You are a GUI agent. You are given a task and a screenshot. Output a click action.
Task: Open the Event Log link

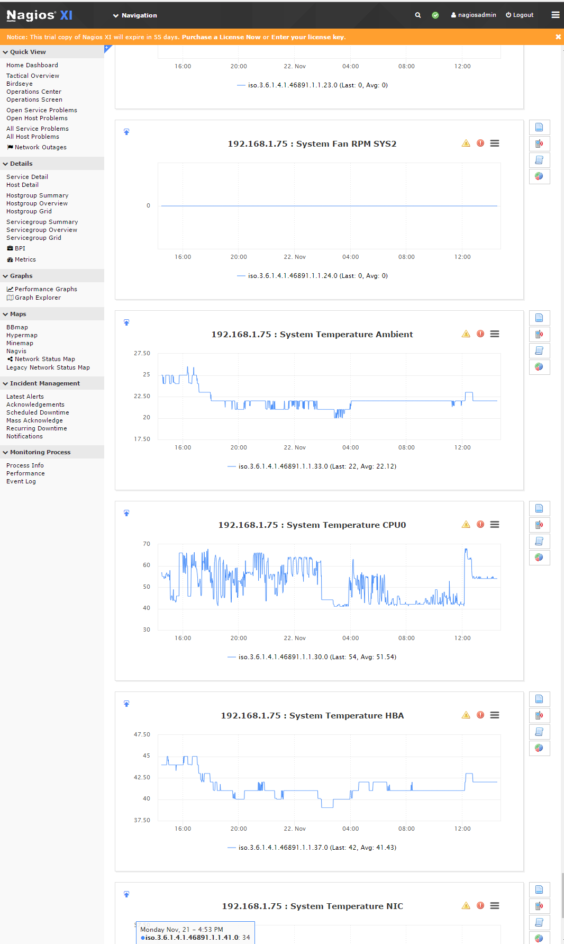pos(21,481)
